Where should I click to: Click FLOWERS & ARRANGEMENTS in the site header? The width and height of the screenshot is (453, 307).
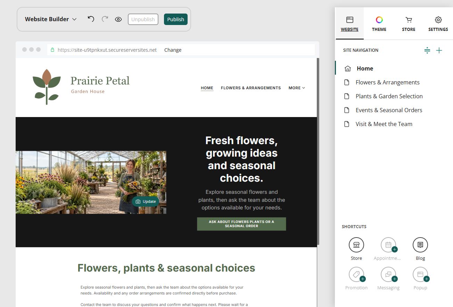tap(251, 88)
